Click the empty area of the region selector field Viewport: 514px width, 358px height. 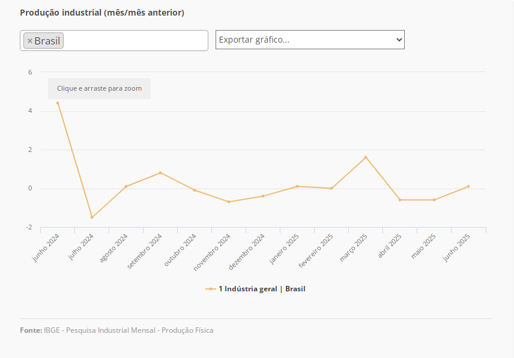pos(135,41)
